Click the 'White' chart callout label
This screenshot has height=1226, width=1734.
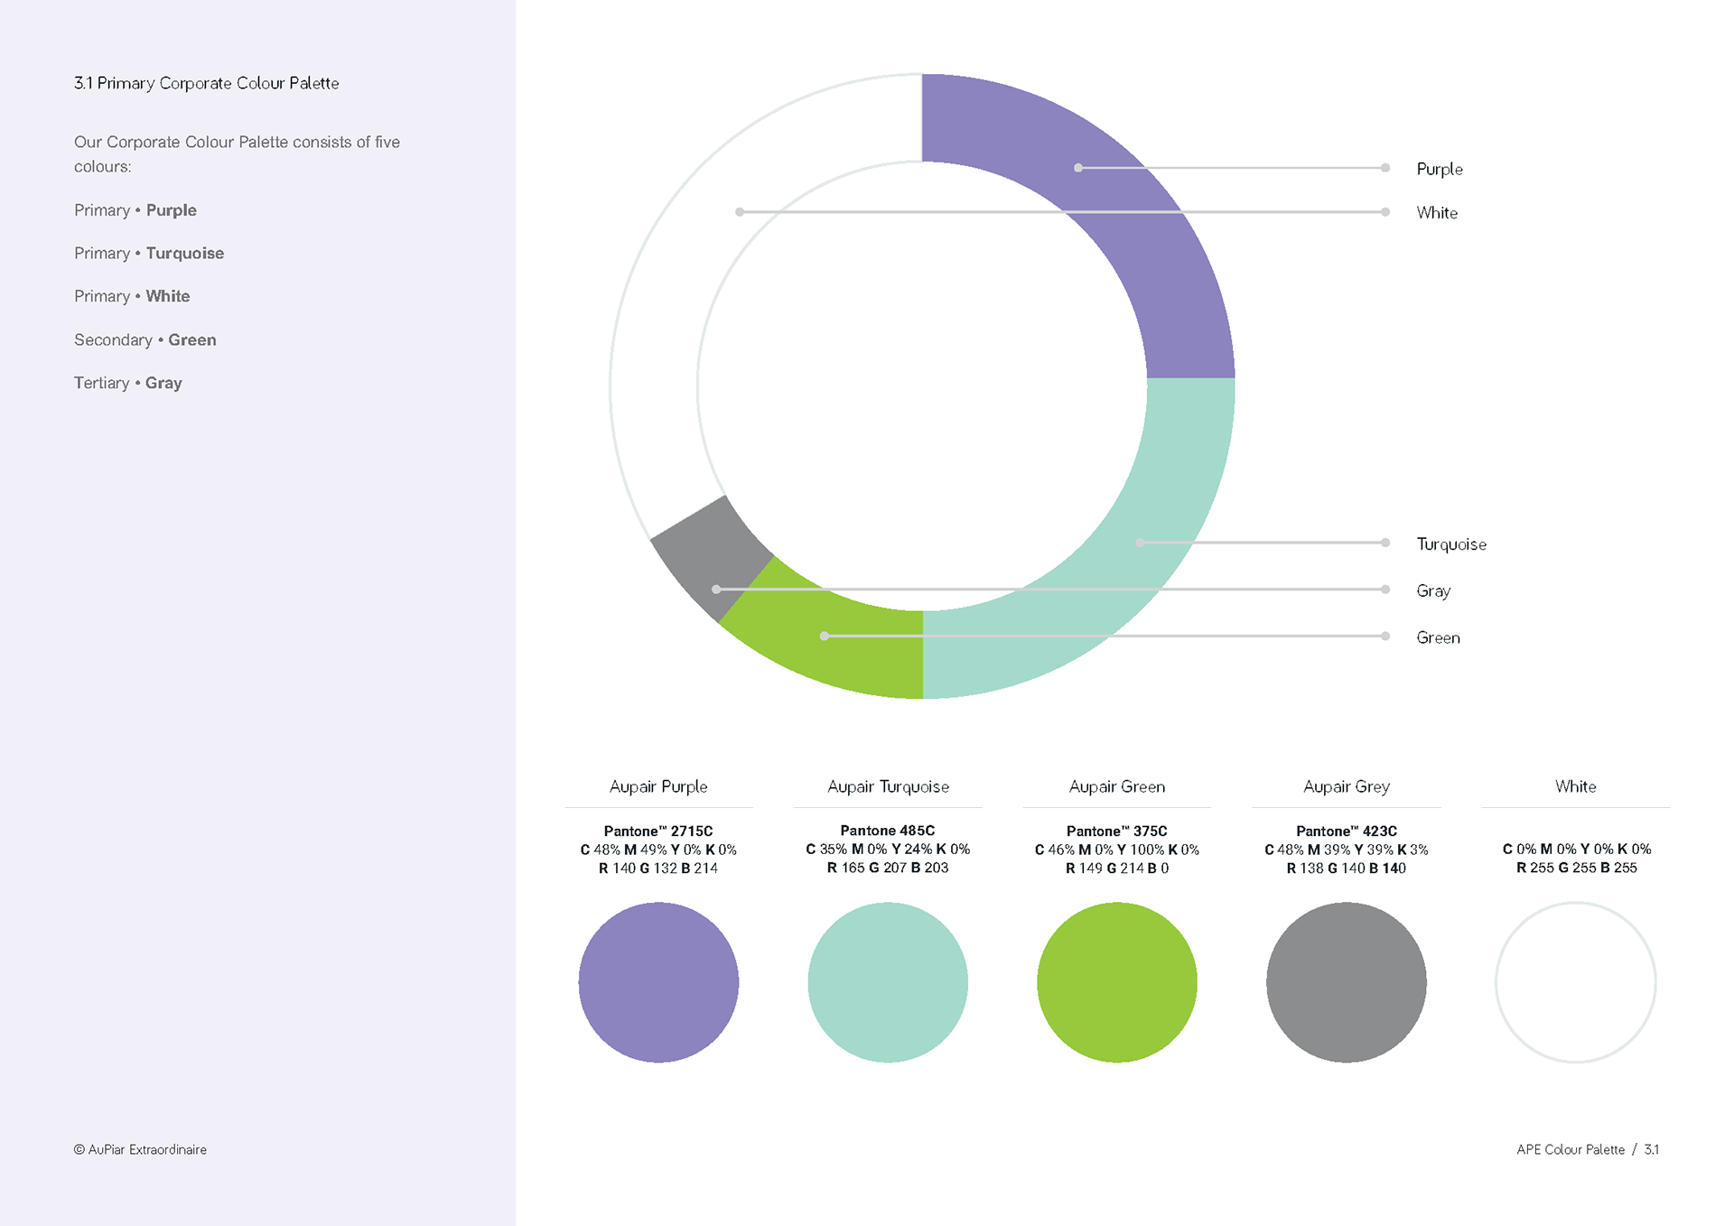pos(1437,213)
